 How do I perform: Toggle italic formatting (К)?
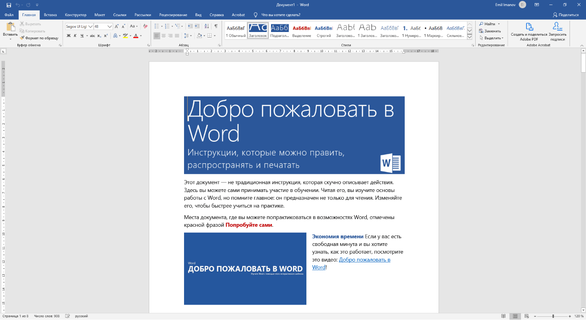75,36
